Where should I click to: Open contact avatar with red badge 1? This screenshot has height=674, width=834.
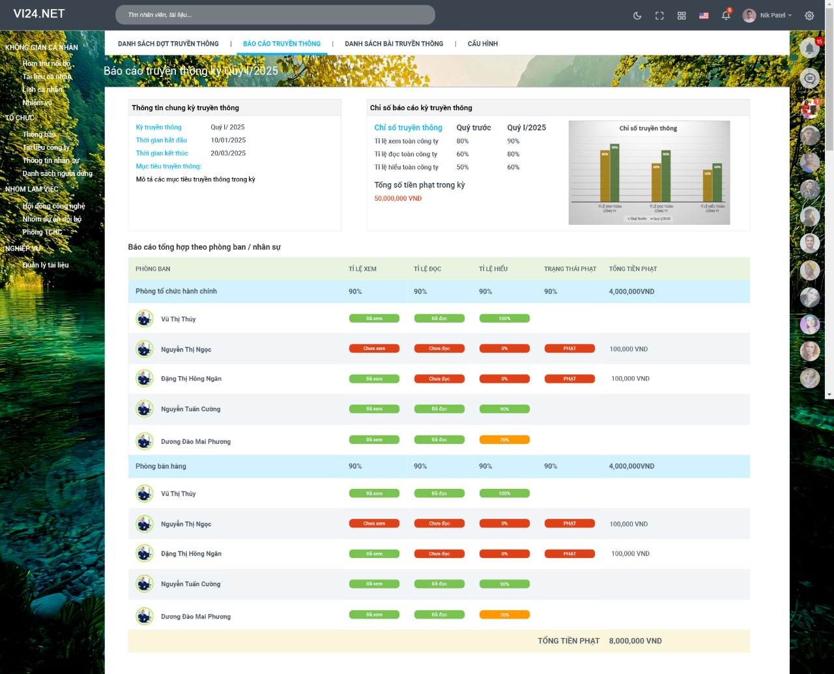[x=810, y=109]
